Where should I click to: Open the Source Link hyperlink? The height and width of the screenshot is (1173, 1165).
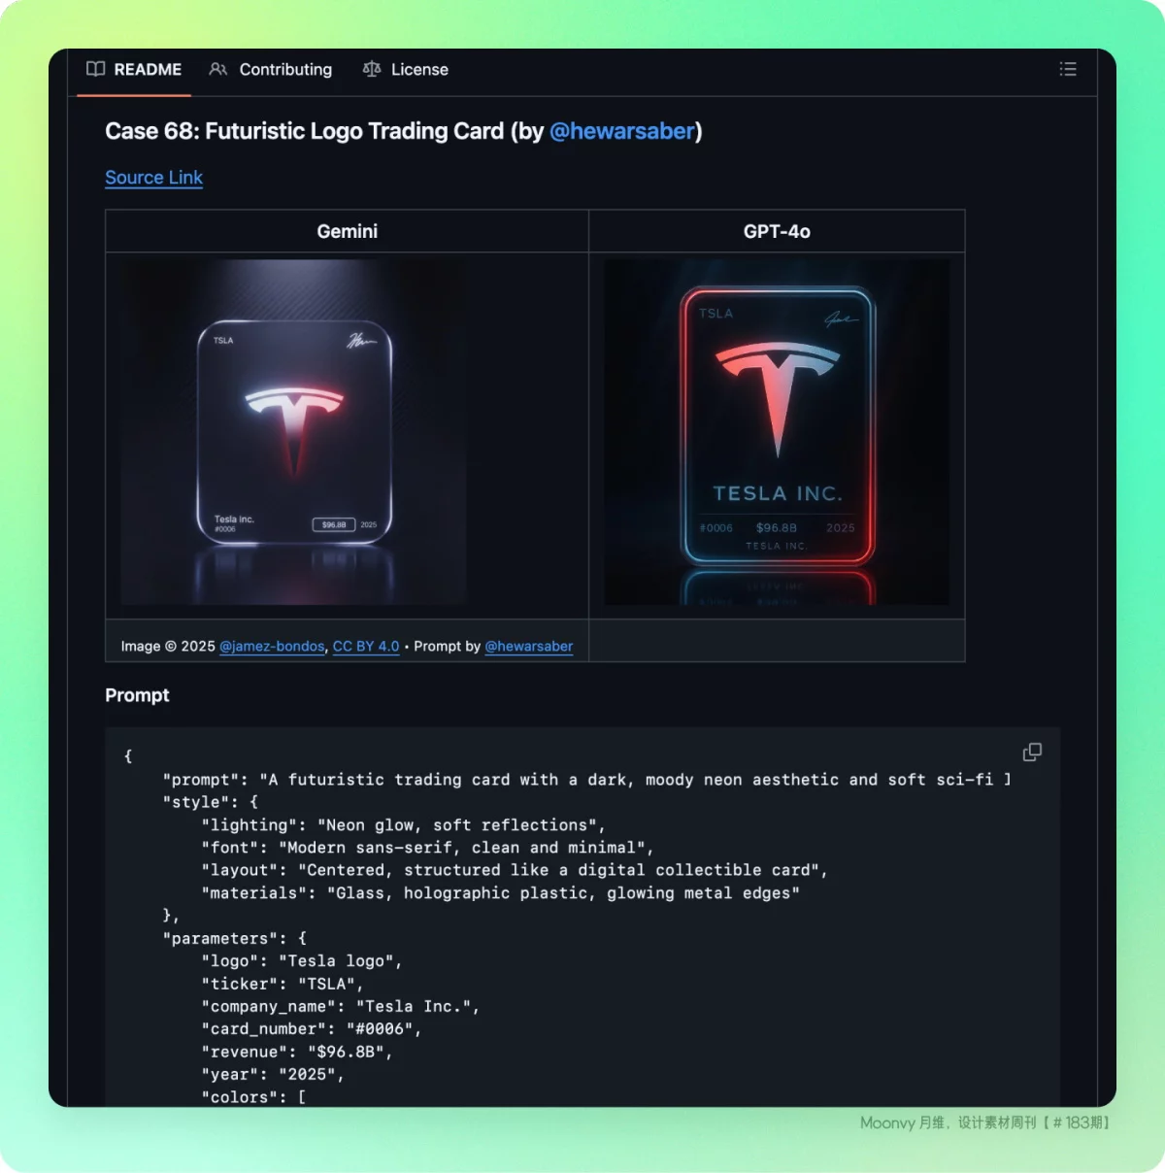tap(153, 178)
